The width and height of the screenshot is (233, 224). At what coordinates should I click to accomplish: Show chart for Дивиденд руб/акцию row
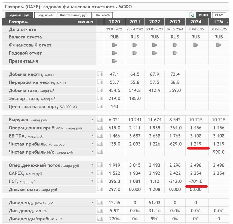(100, 202)
